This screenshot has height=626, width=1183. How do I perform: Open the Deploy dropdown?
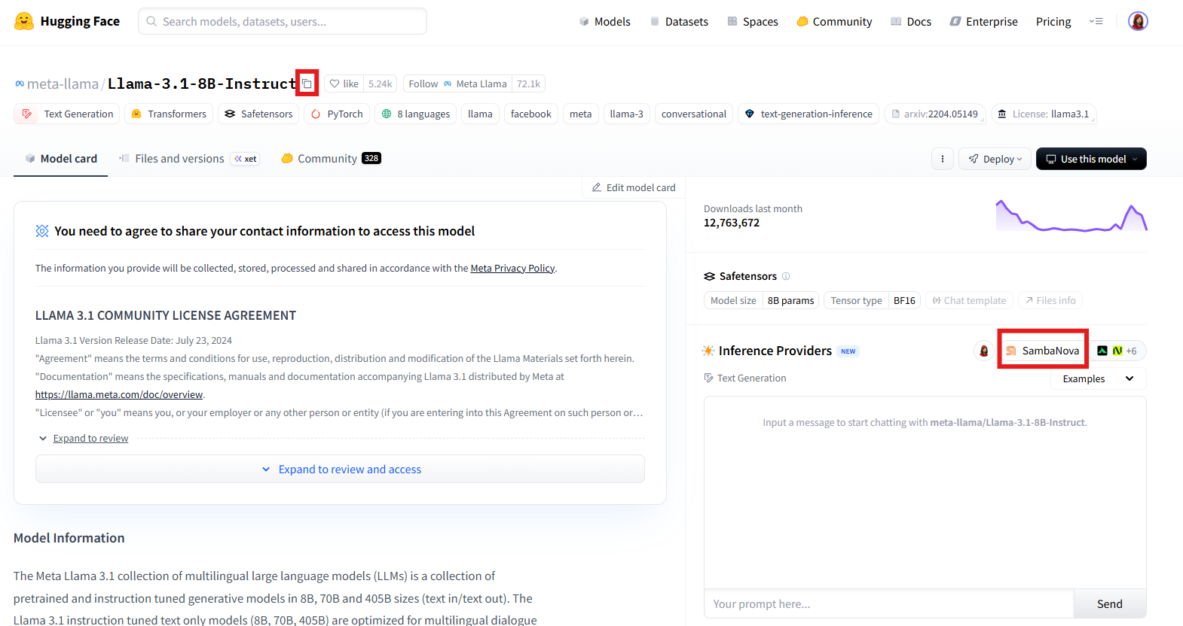point(995,159)
